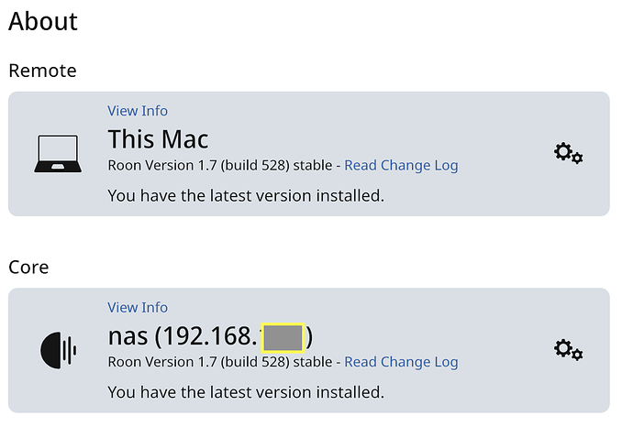This screenshot has height=427, width=633.
Task: Click the Roon Core speaker icon
Action: [59, 350]
